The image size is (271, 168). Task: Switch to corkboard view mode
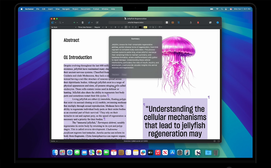tap(172, 23)
